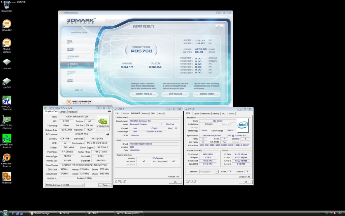
Task: Click the GPU-Z screenshot camera icon
Action: click(x=109, y=111)
